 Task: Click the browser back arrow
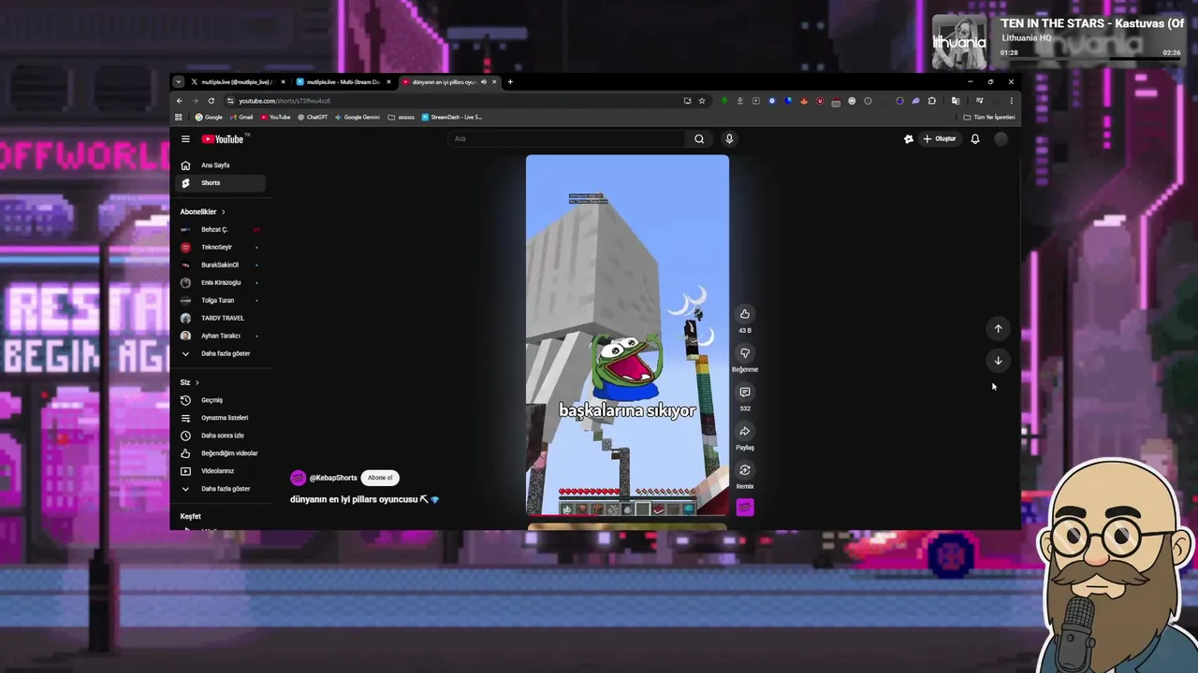pyautogui.click(x=180, y=101)
